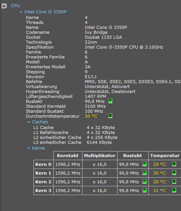
Task: Select the Kern 1 row label
Action: 43,173
